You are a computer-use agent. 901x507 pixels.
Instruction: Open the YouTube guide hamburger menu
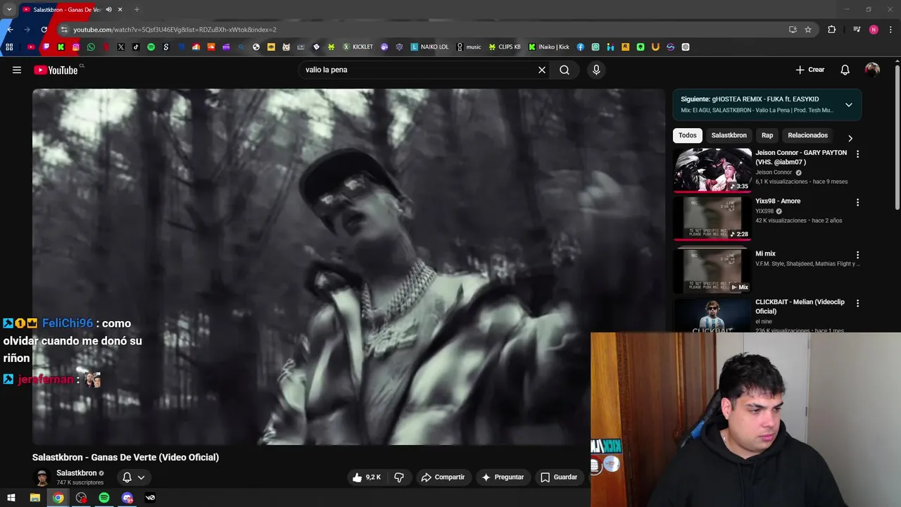tap(17, 70)
